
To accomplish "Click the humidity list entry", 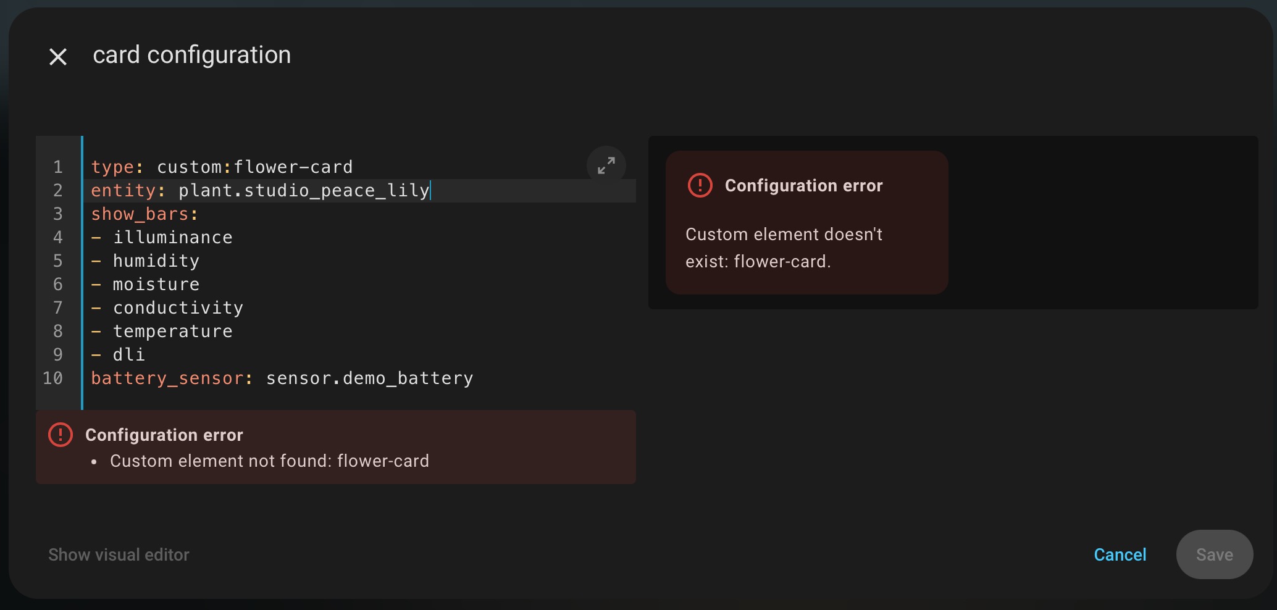I will tap(156, 261).
